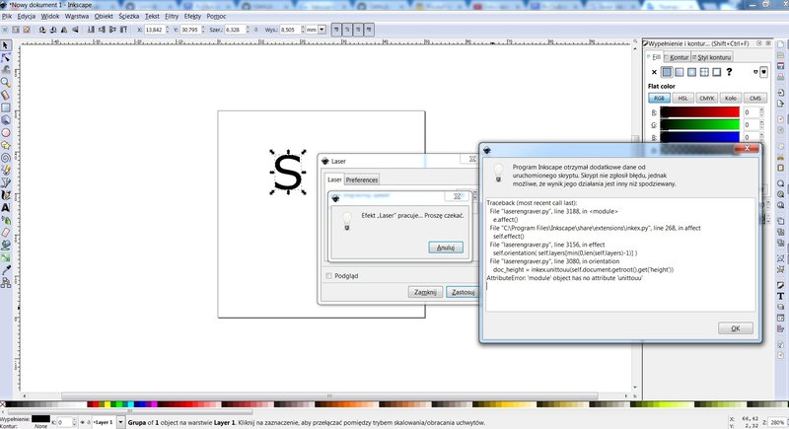
Task: Click Zastosuj in Laser dialog
Action: tap(462, 292)
